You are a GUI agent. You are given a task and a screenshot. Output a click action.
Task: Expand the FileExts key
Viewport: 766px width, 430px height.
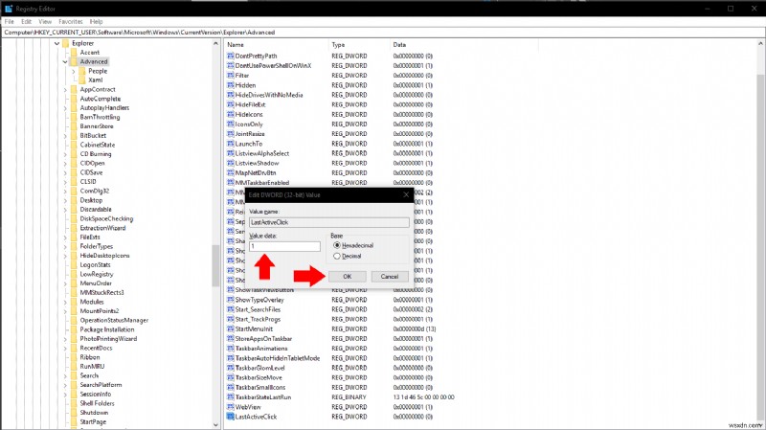coord(65,238)
